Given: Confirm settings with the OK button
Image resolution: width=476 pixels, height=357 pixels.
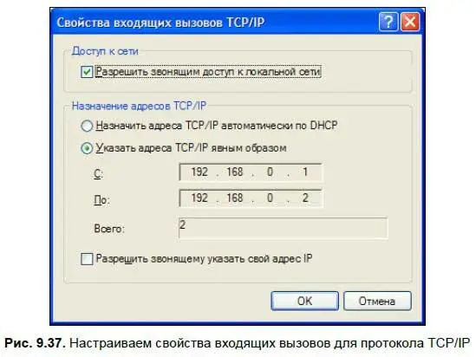Looking at the screenshot, I should [305, 301].
